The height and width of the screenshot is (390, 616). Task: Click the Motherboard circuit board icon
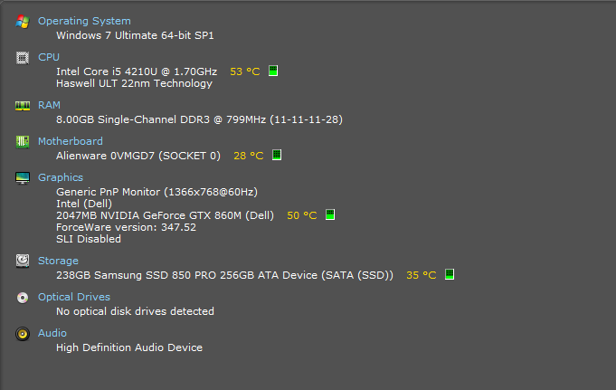pos(23,142)
